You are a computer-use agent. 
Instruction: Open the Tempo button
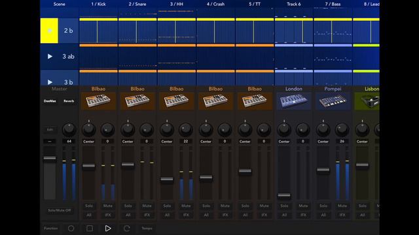147,228
